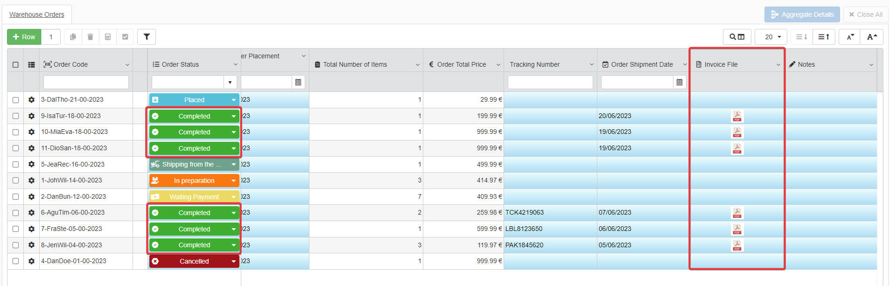
Task: Switch to the Warehouse Orders tab
Action: point(37,14)
